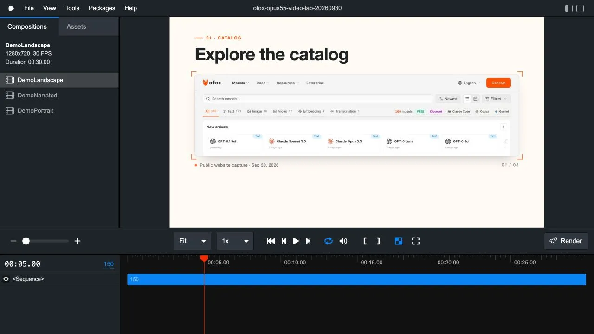Mute the preview audio
The height and width of the screenshot is (334, 594).
[x=343, y=241]
